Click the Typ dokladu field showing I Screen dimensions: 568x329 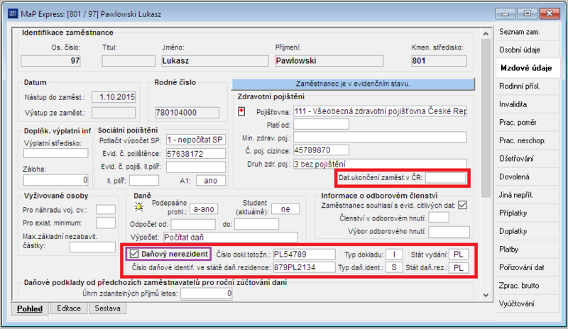pos(394,254)
